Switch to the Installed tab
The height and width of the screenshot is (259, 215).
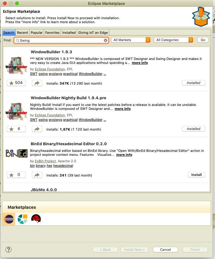point(69,33)
